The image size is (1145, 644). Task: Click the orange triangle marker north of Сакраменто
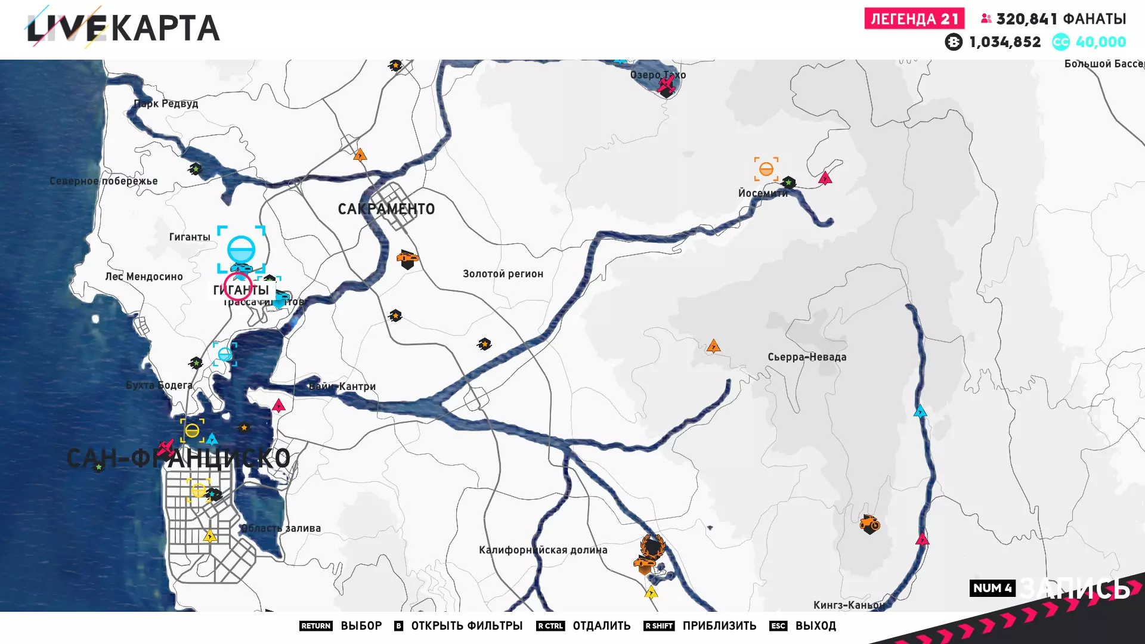coord(360,156)
